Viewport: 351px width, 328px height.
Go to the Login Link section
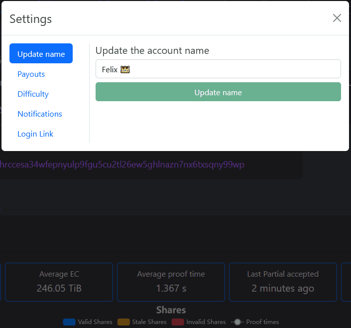click(35, 134)
